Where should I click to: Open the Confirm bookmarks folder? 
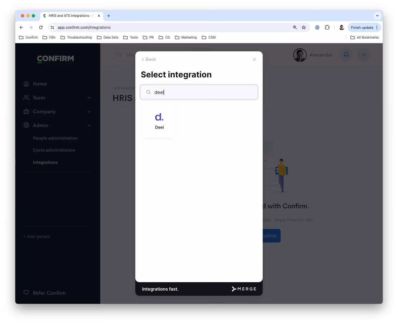[29, 37]
